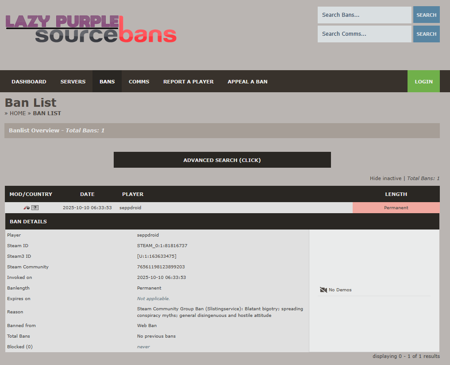The height and width of the screenshot is (365, 450).
Task: Open Report a Player page
Action: pyautogui.click(x=188, y=82)
